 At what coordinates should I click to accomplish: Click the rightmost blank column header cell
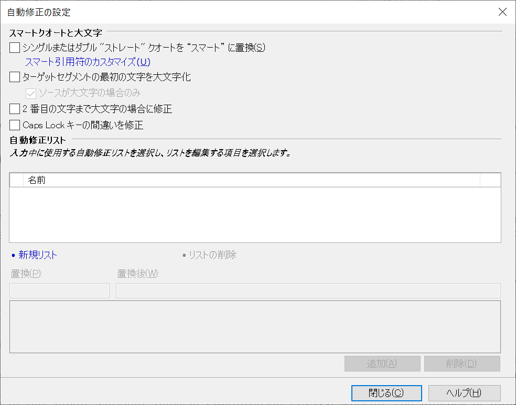pyautogui.click(x=490, y=180)
